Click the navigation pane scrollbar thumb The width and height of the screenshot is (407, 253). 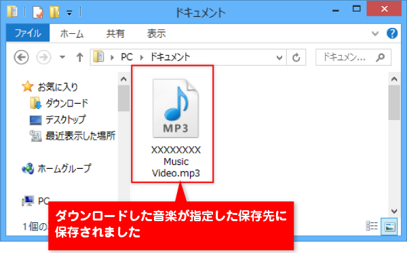[x=123, y=98]
